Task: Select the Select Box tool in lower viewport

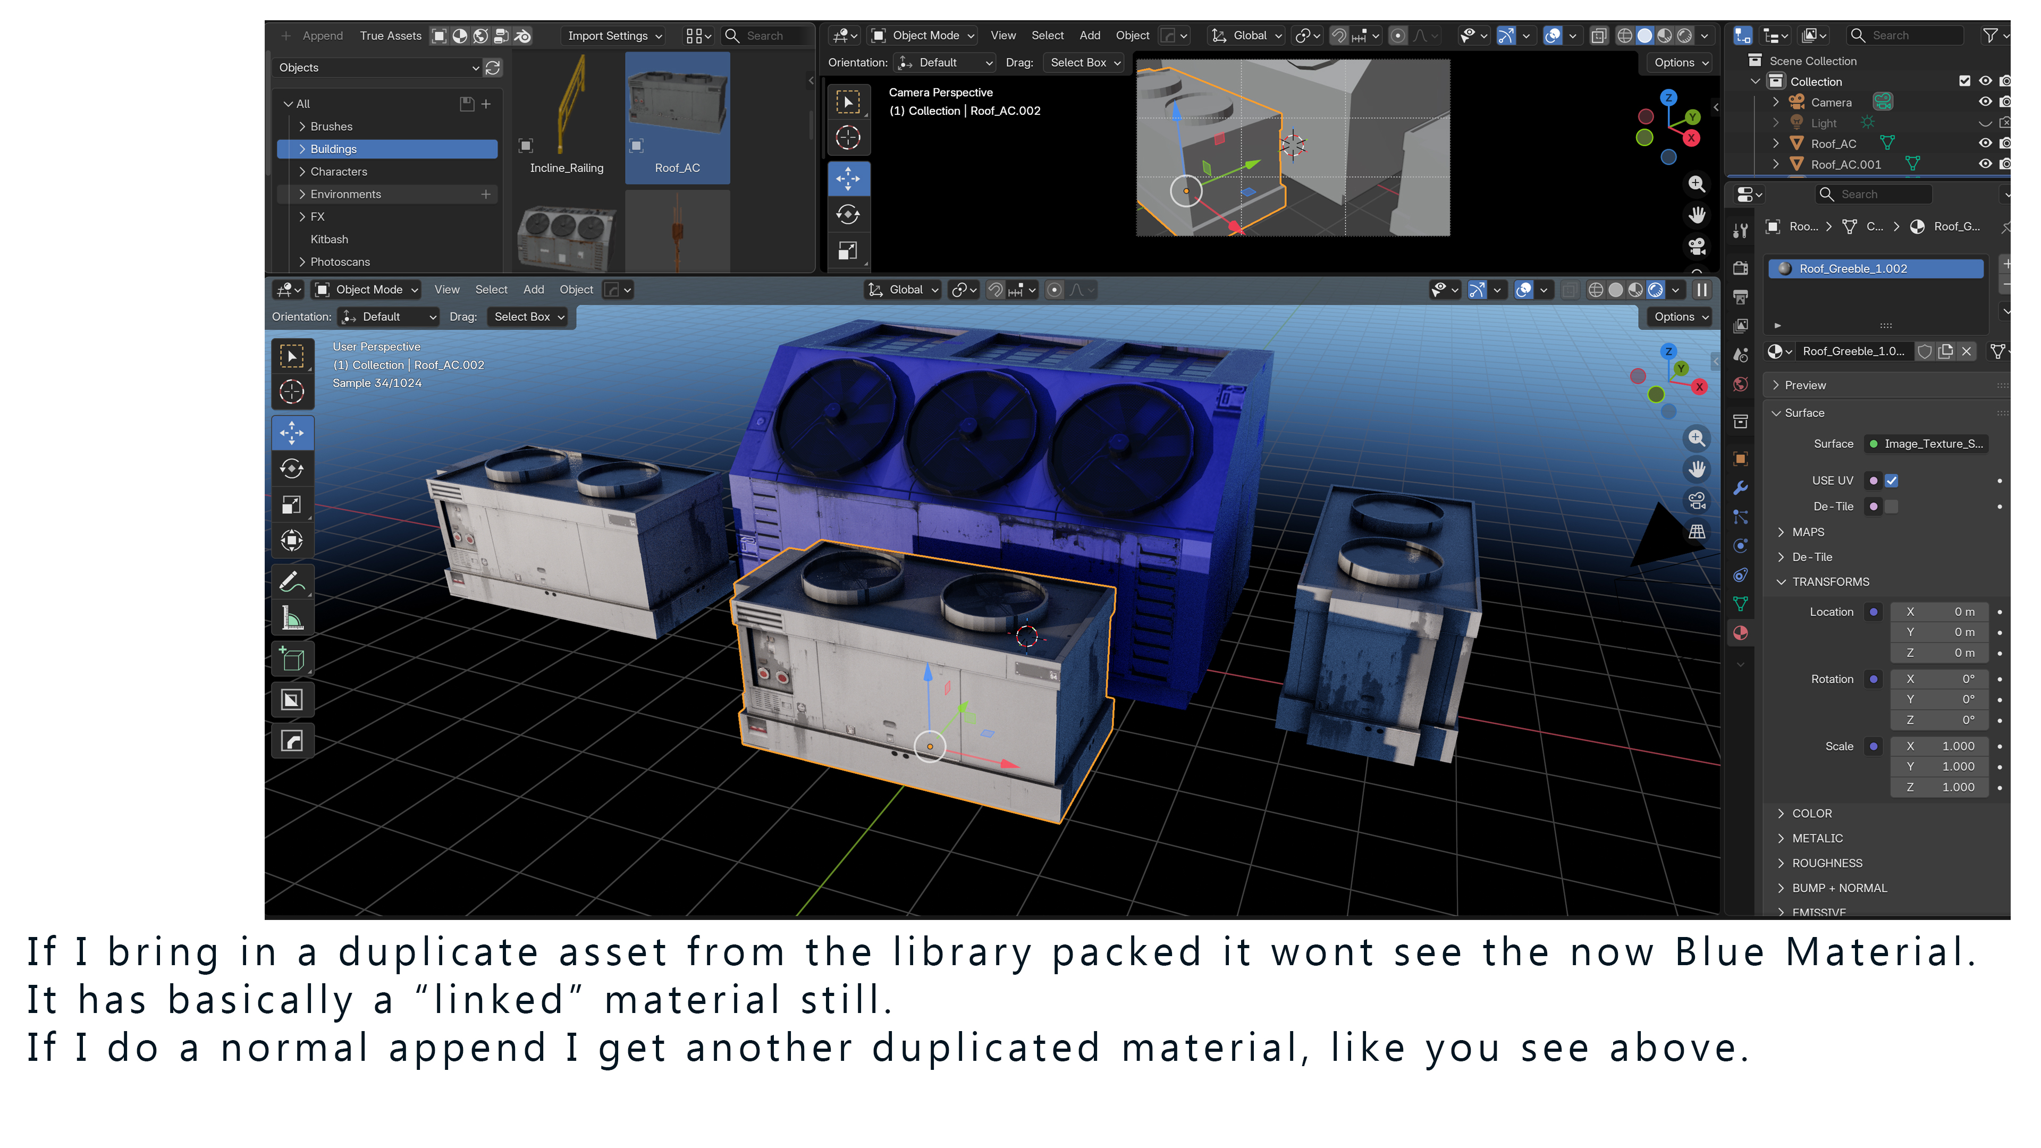Action: [x=292, y=357]
